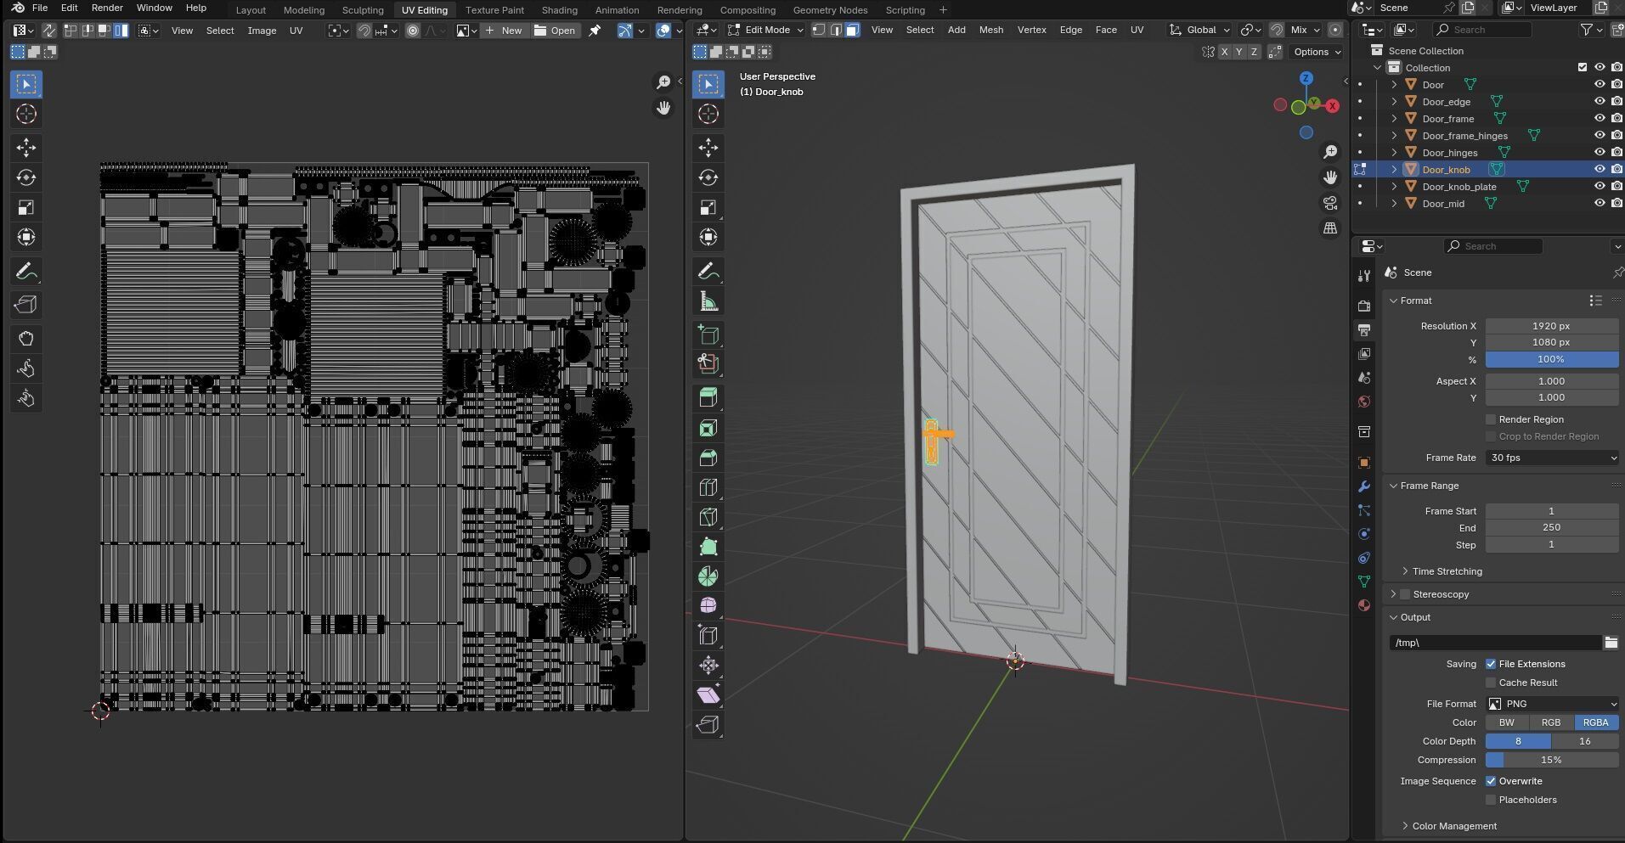Expand the Color Management panel
The image size is (1625, 843).
click(1454, 826)
